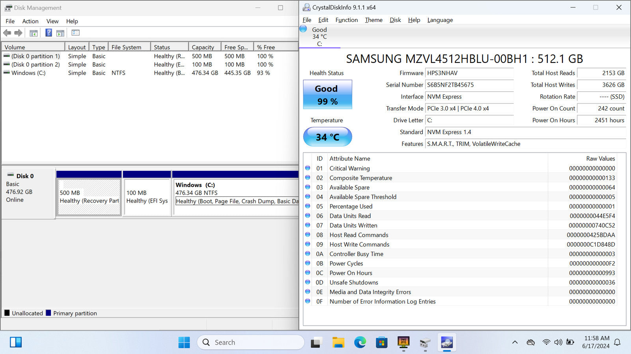Toggle the show/hide action pane toolbar icon

coord(60,33)
